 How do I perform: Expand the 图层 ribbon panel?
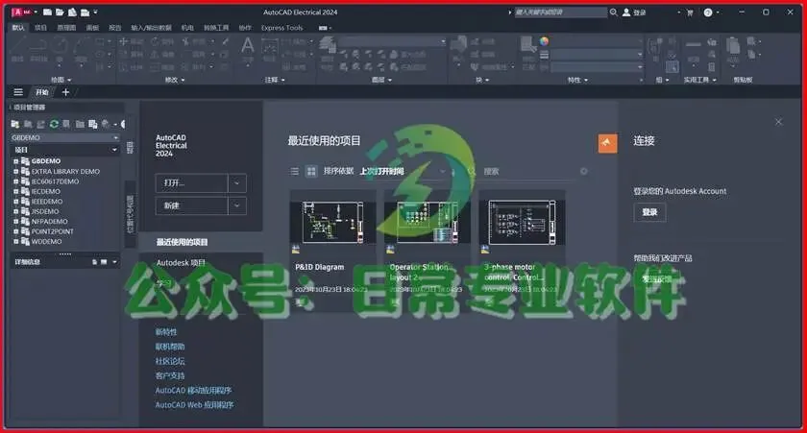coord(382,80)
